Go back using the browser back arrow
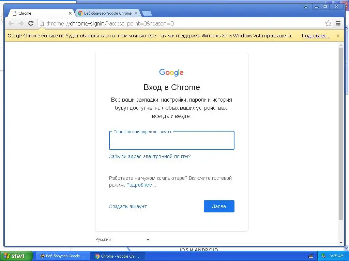Image resolution: width=349 pixels, height=261 pixels. click(x=11, y=23)
